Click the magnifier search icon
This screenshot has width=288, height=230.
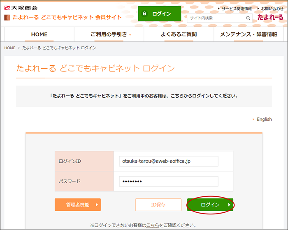click(248, 18)
